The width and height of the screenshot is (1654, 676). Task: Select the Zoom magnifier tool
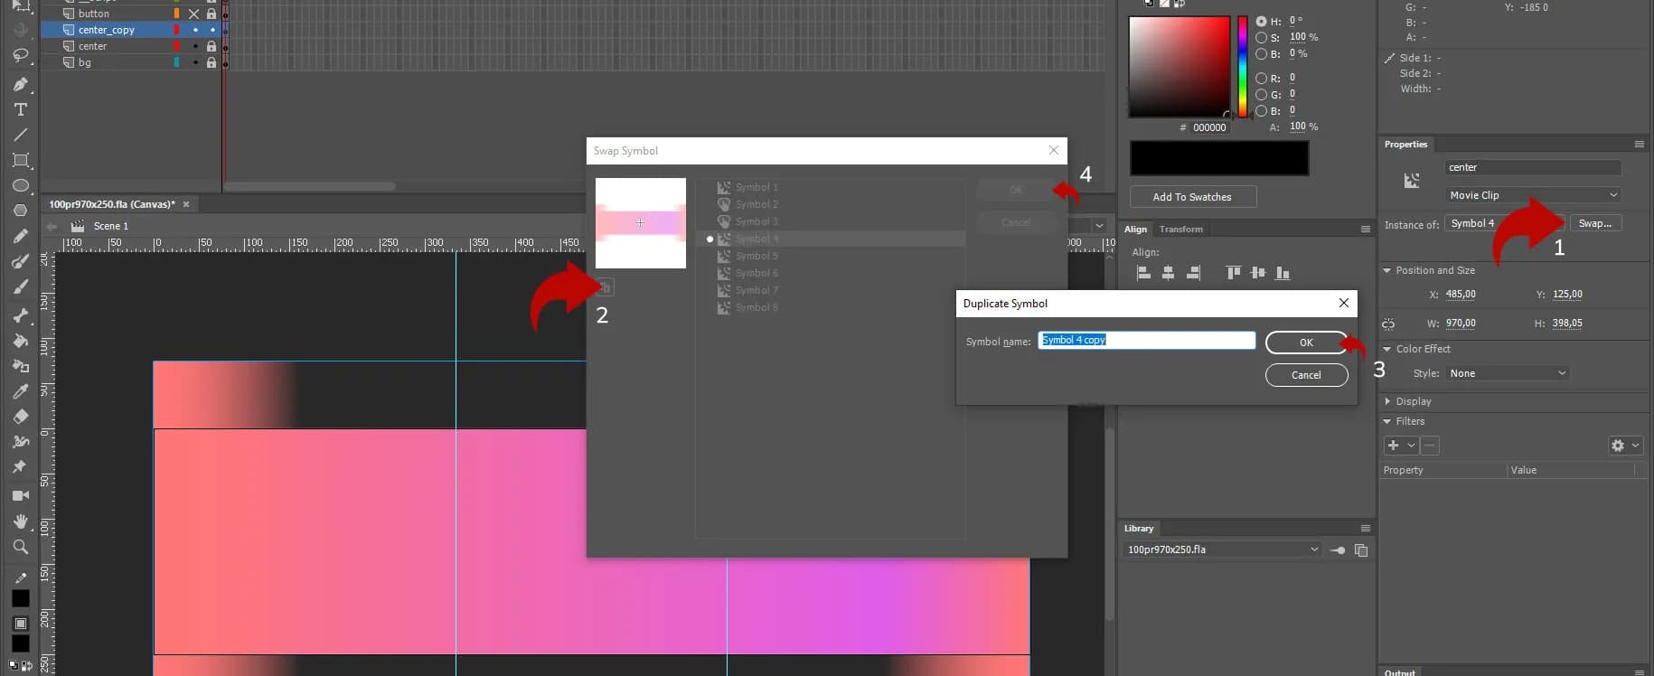(20, 547)
